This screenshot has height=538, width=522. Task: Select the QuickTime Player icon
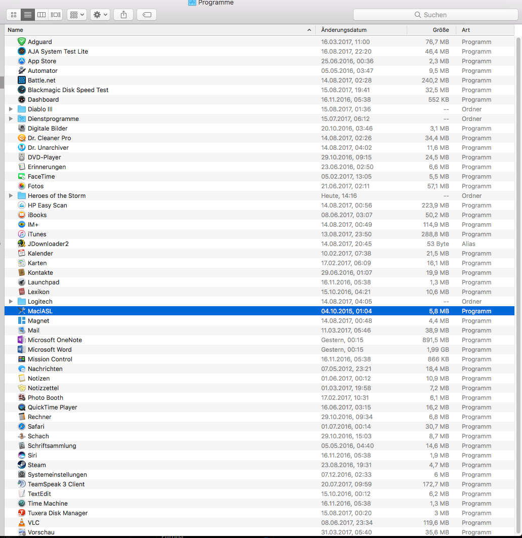pyautogui.click(x=22, y=406)
